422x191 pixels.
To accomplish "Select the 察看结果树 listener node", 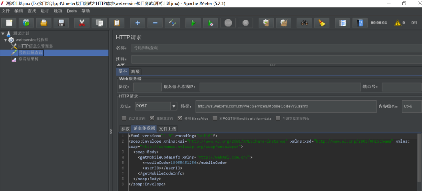I will tap(28, 59).
